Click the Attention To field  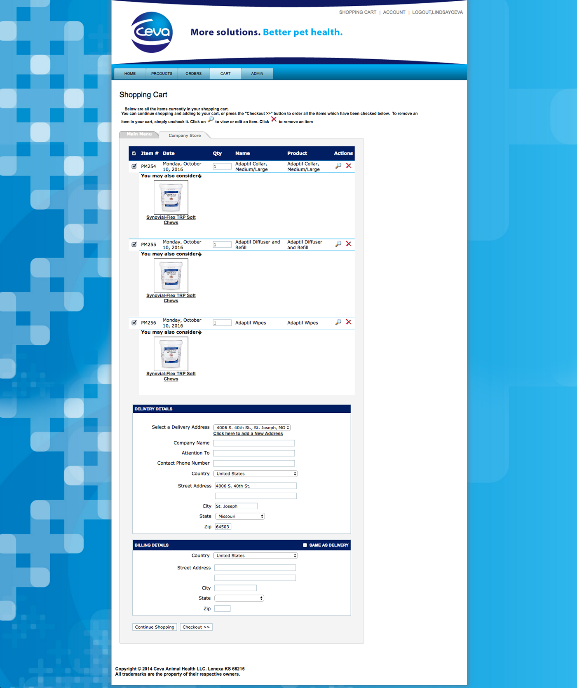click(254, 453)
